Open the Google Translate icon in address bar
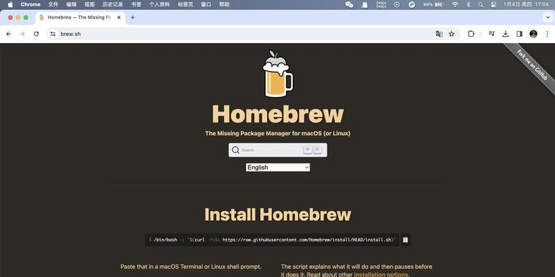The width and height of the screenshot is (555, 277). click(x=439, y=34)
